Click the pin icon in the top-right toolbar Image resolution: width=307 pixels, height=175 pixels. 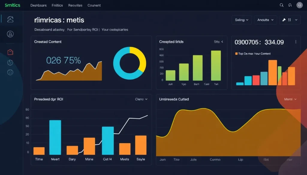pos(284,20)
